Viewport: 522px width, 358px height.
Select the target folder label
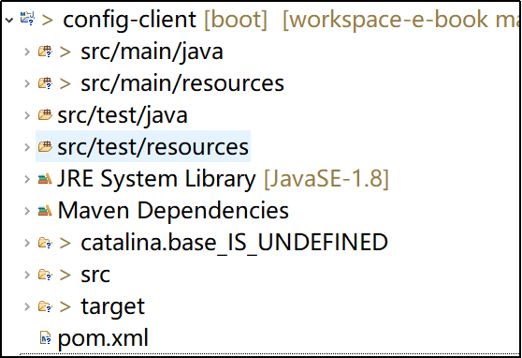pyautogui.click(x=113, y=307)
